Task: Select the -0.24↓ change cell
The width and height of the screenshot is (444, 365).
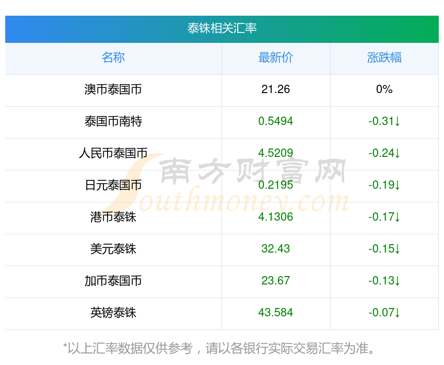Action: pos(384,153)
